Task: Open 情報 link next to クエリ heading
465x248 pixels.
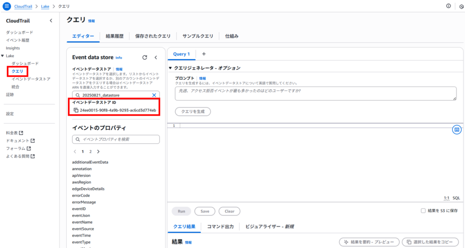Action: (91, 21)
